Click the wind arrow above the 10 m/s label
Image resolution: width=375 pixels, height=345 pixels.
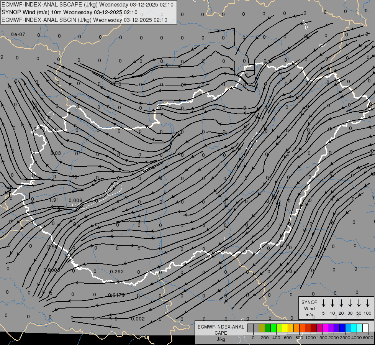pyautogui.click(x=332, y=303)
